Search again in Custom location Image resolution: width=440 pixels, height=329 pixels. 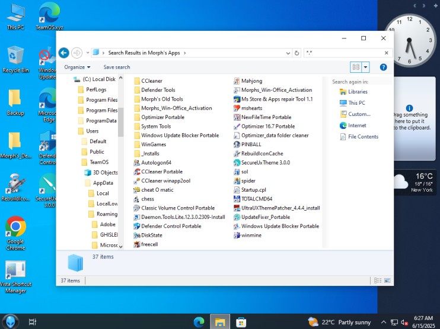(355, 114)
